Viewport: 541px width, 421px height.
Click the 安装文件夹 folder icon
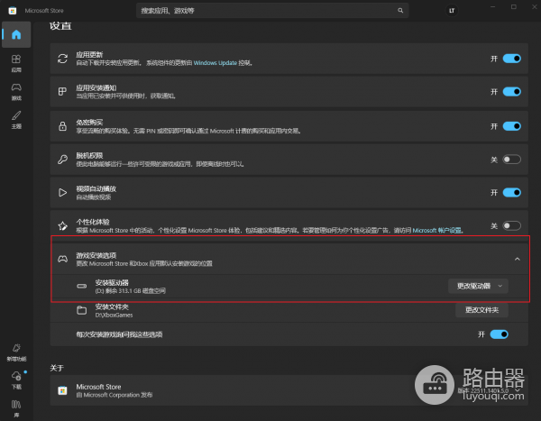(82, 310)
